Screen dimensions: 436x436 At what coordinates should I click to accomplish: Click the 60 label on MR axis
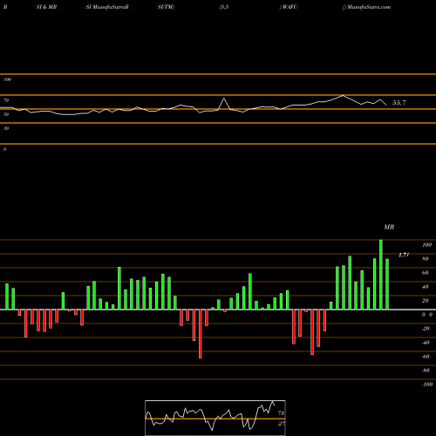click(426, 273)
